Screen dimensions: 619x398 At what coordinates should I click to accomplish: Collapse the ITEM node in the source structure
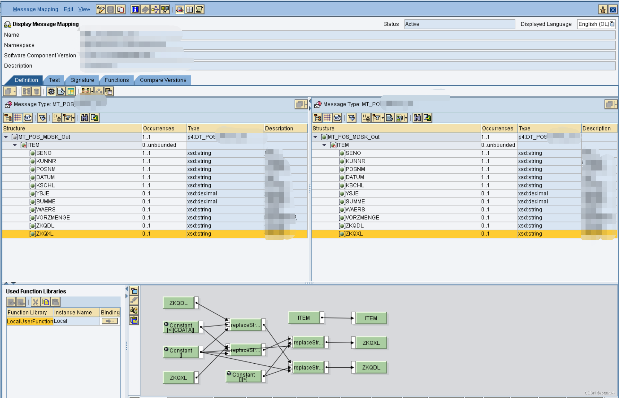(x=15, y=145)
